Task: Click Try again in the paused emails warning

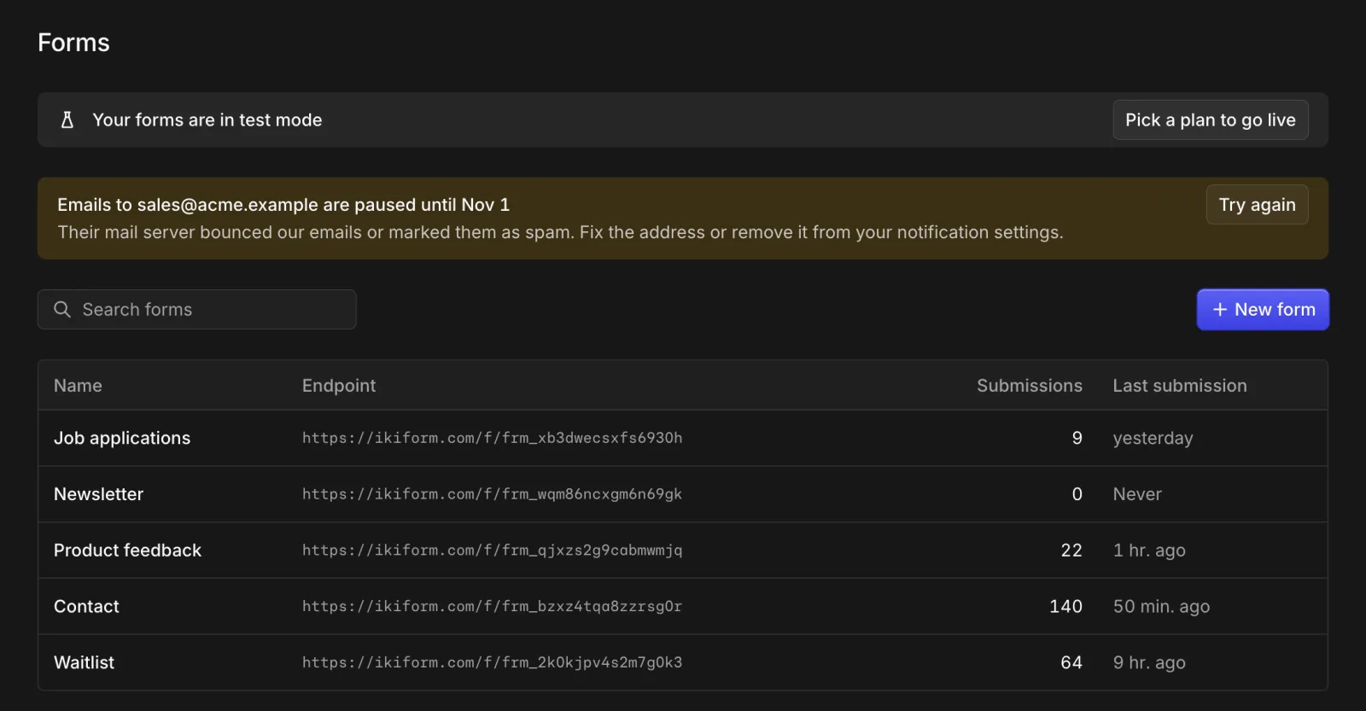Action: [1257, 205]
